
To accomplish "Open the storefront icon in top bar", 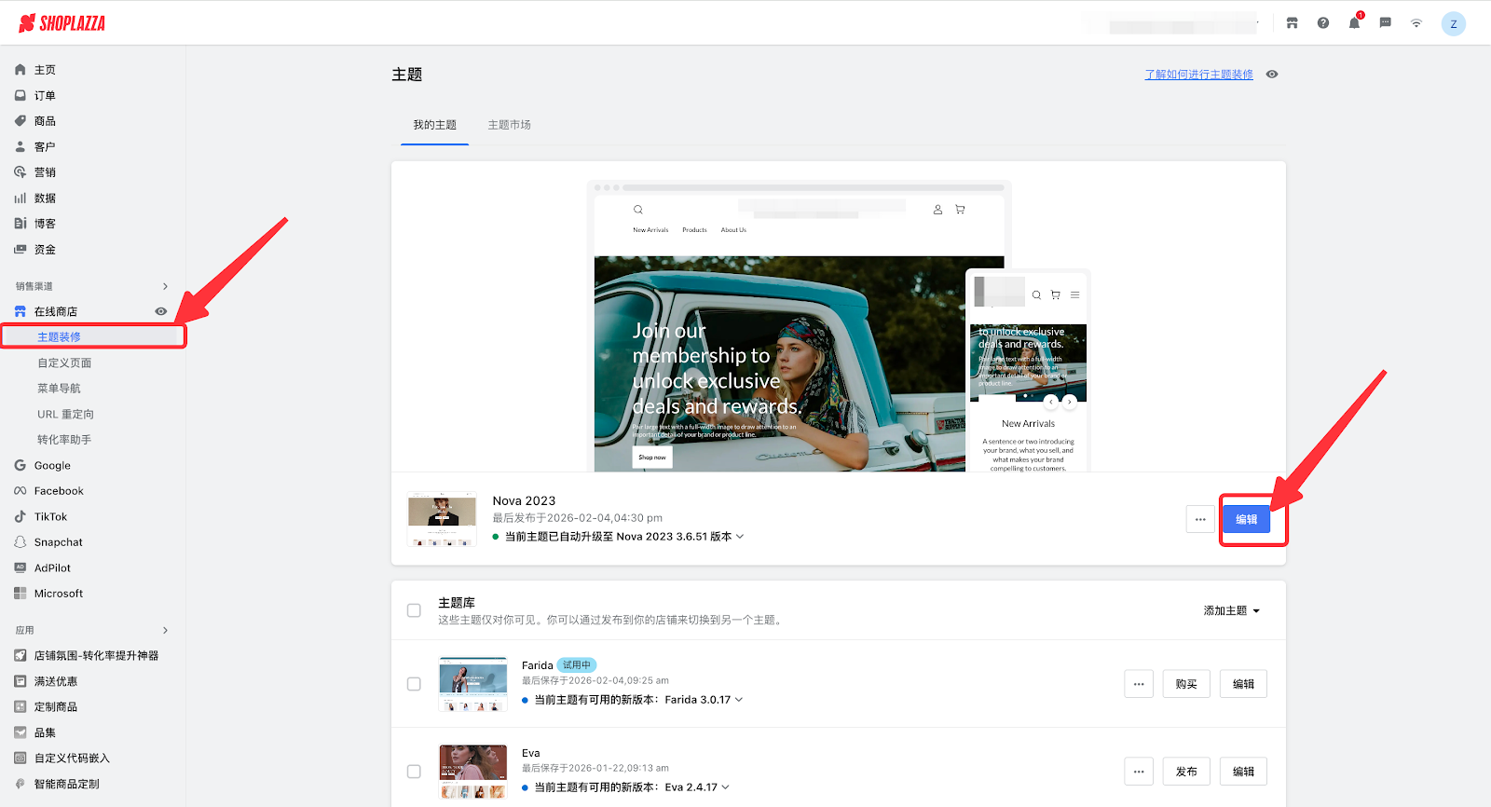I will click(1292, 23).
